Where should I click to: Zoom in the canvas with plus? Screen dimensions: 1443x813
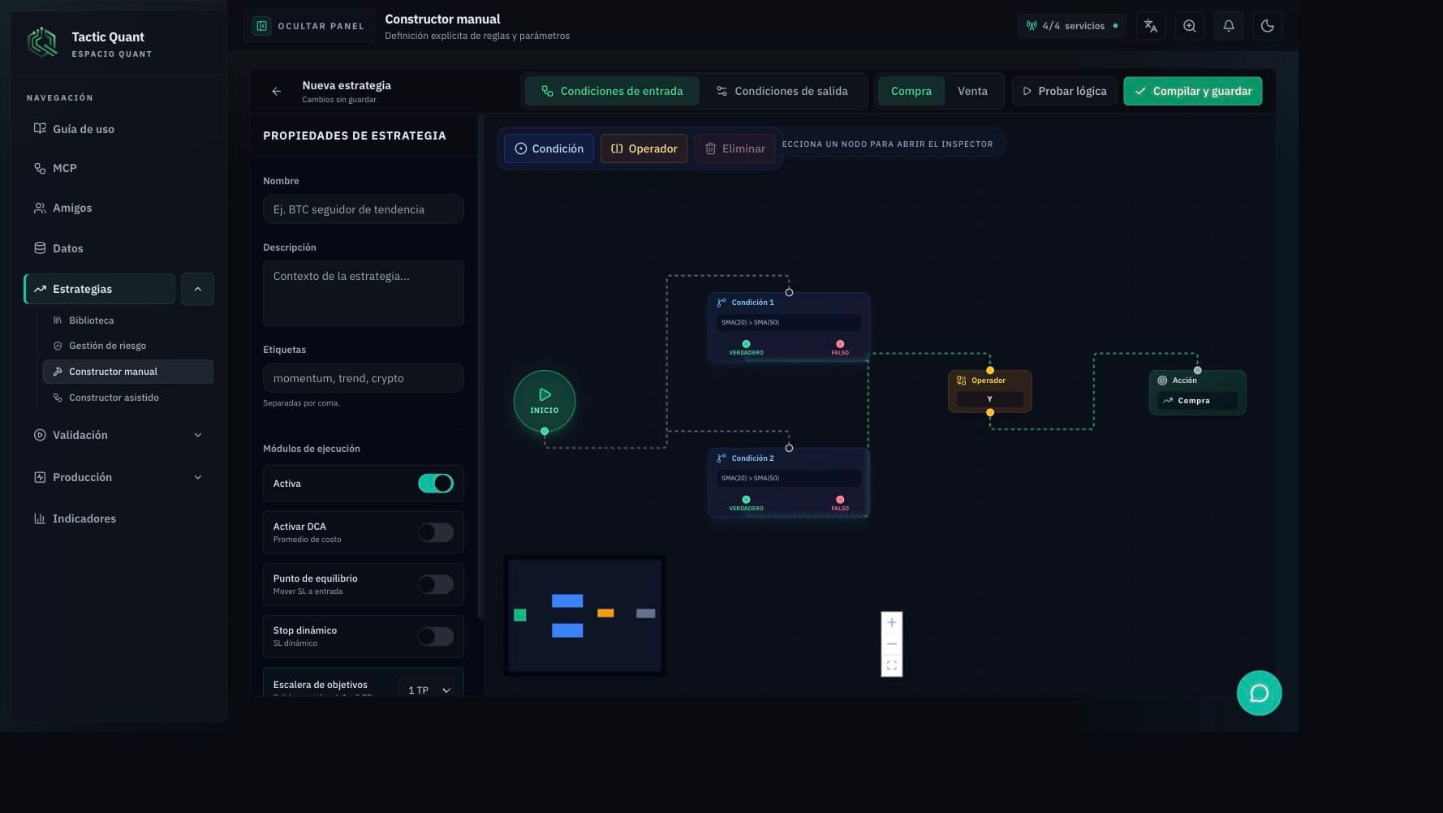(892, 623)
